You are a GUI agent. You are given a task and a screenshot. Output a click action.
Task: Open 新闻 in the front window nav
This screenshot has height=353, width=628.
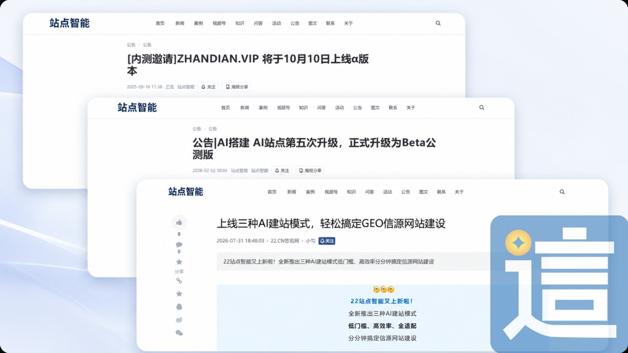click(291, 192)
